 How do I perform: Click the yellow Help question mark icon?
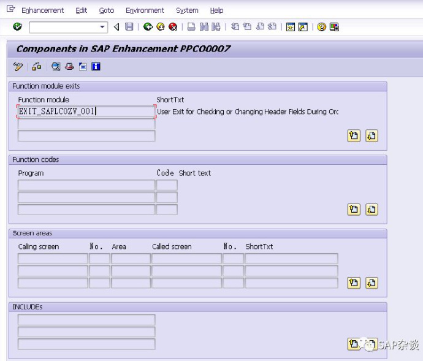pos(322,27)
